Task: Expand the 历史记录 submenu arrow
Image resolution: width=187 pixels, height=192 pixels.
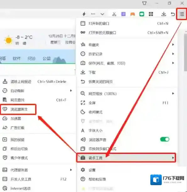Action: point(173,54)
